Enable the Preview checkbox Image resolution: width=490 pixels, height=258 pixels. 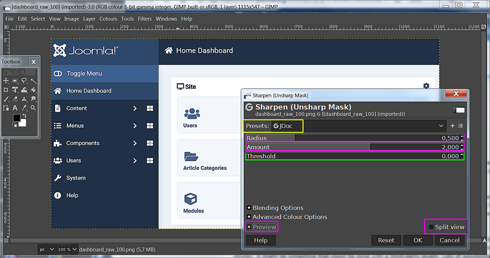[249, 227]
